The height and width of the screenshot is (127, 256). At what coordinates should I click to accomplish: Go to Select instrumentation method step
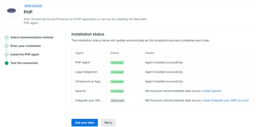coord(32,37)
